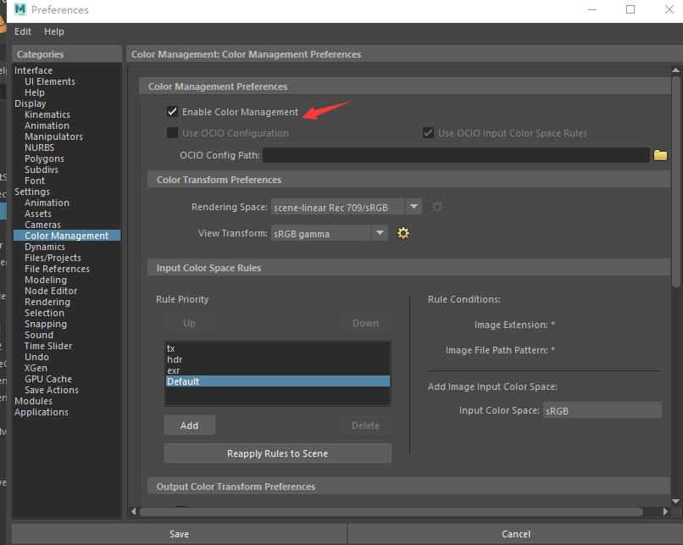Collapse the Input Color Space Rules section

coord(408,268)
